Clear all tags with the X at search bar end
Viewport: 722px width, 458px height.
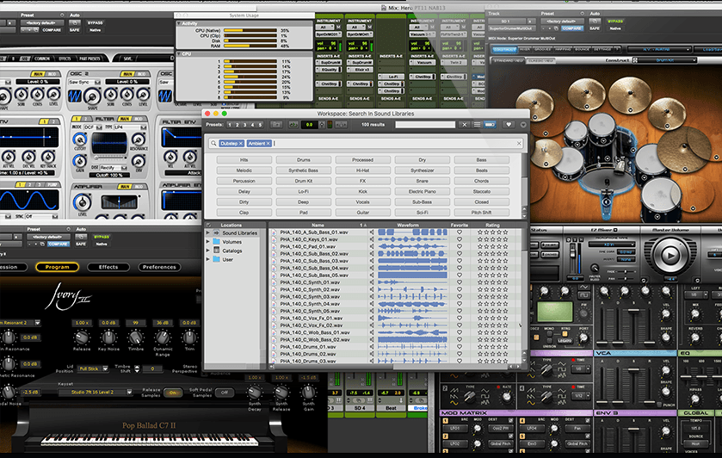click(519, 143)
